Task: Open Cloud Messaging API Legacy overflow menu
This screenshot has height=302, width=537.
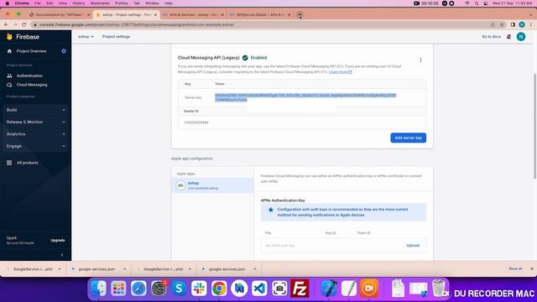Action: [x=420, y=60]
